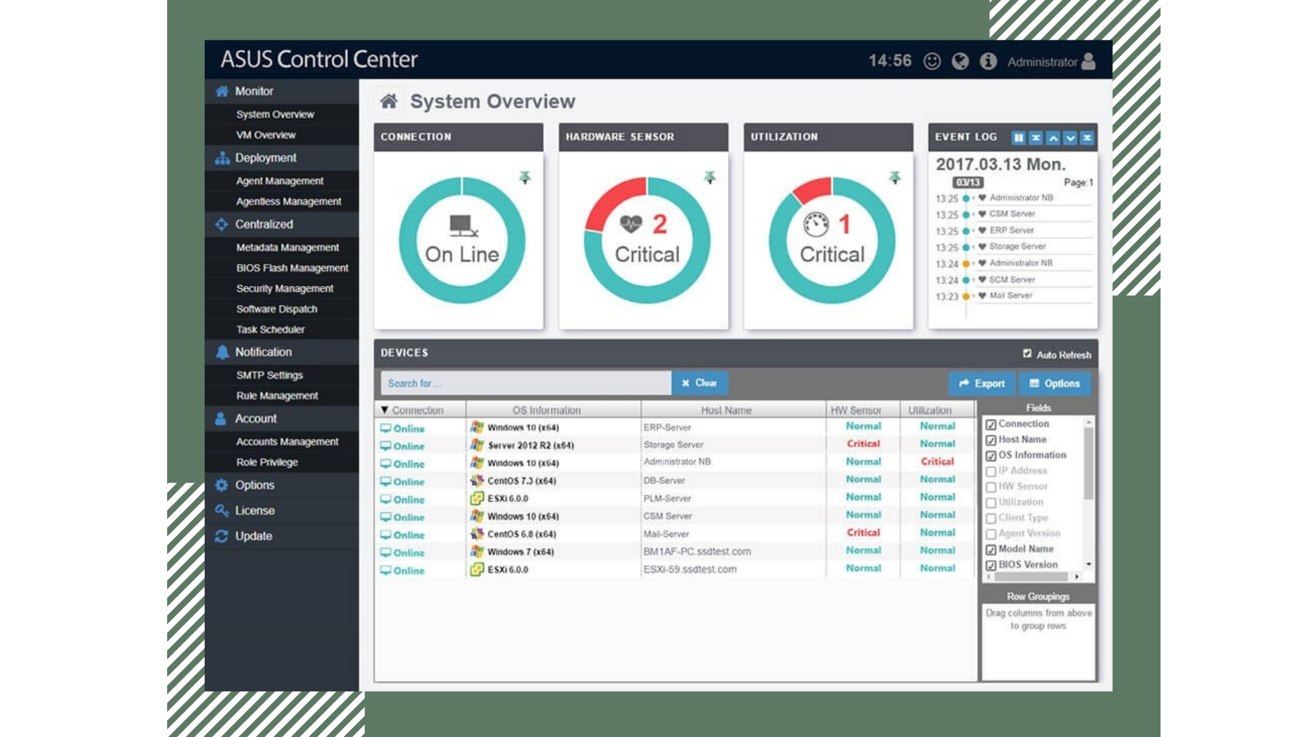
Task: Collapse the Monitor sidebar section
Action: 254,91
